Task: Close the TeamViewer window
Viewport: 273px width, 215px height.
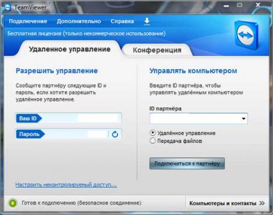Action: pos(258,5)
